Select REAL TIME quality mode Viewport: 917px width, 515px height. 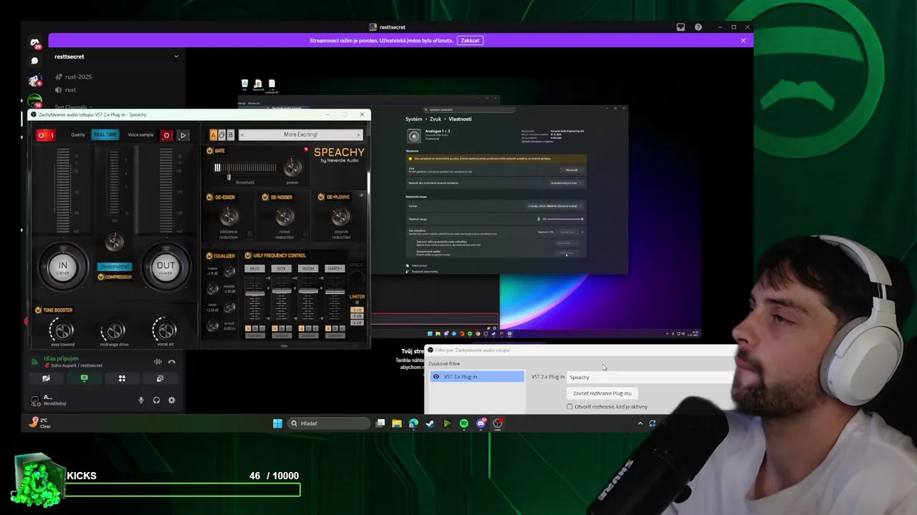(105, 134)
